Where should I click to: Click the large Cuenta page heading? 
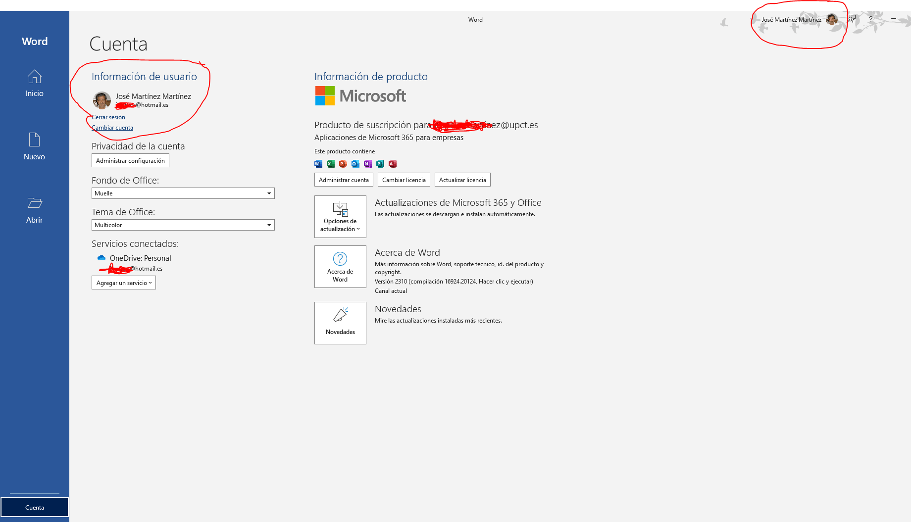click(x=118, y=44)
